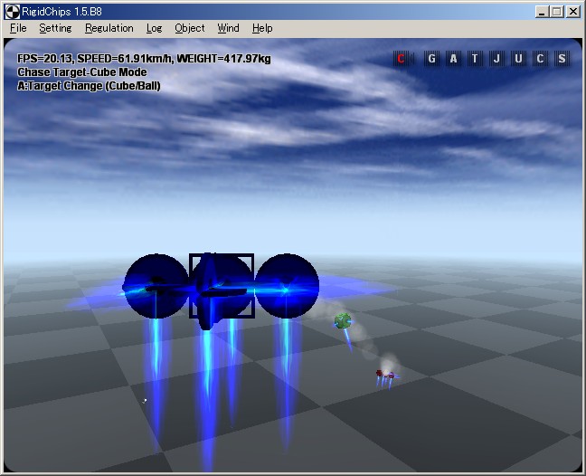
Task: Maximize the RigidChips window
Action: (x=557, y=12)
